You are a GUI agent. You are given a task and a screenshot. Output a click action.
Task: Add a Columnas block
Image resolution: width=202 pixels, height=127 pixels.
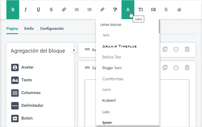31,93
